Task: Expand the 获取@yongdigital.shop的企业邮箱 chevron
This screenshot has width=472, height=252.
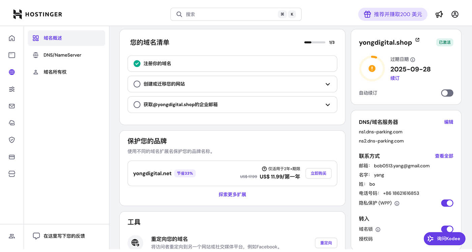Action: [328, 104]
